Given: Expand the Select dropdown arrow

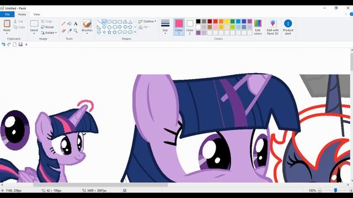Looking at the screenshot, I should 34,34.
